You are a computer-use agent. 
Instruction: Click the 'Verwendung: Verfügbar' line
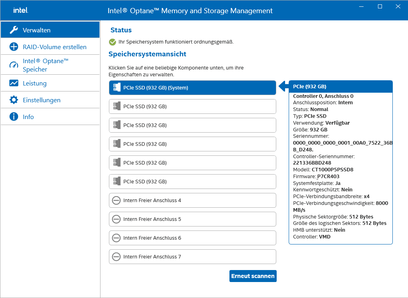click(x=322, y=123)
